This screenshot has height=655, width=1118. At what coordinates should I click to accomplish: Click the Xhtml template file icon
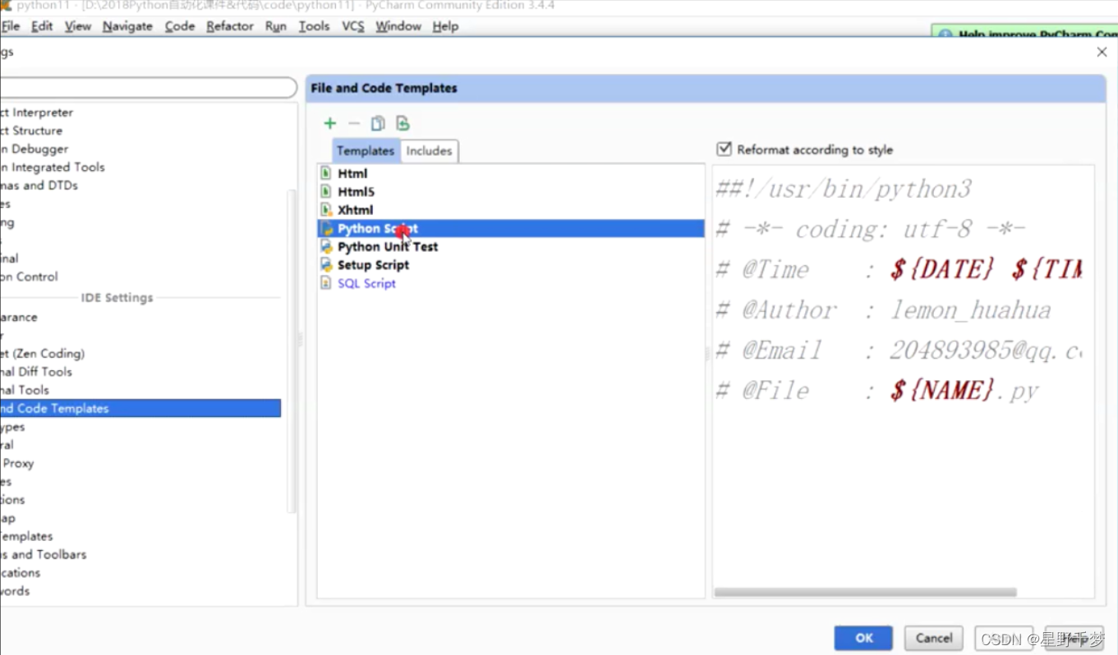pos(326,209)
